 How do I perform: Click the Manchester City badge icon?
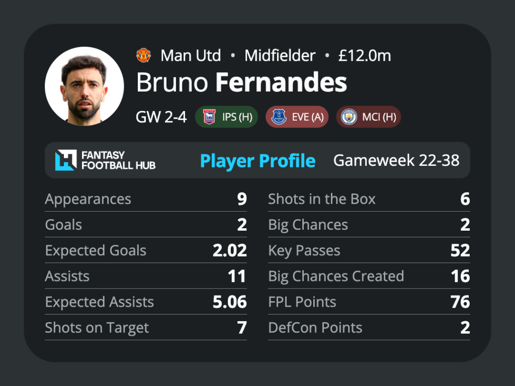(349, 117)
